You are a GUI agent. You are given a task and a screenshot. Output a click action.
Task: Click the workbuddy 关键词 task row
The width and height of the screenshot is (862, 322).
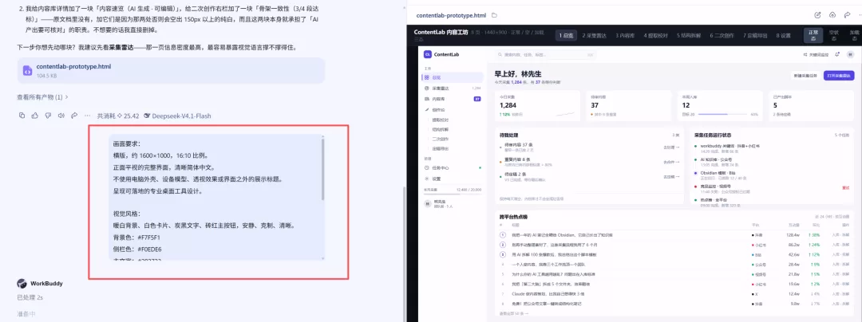pos(773,148)
